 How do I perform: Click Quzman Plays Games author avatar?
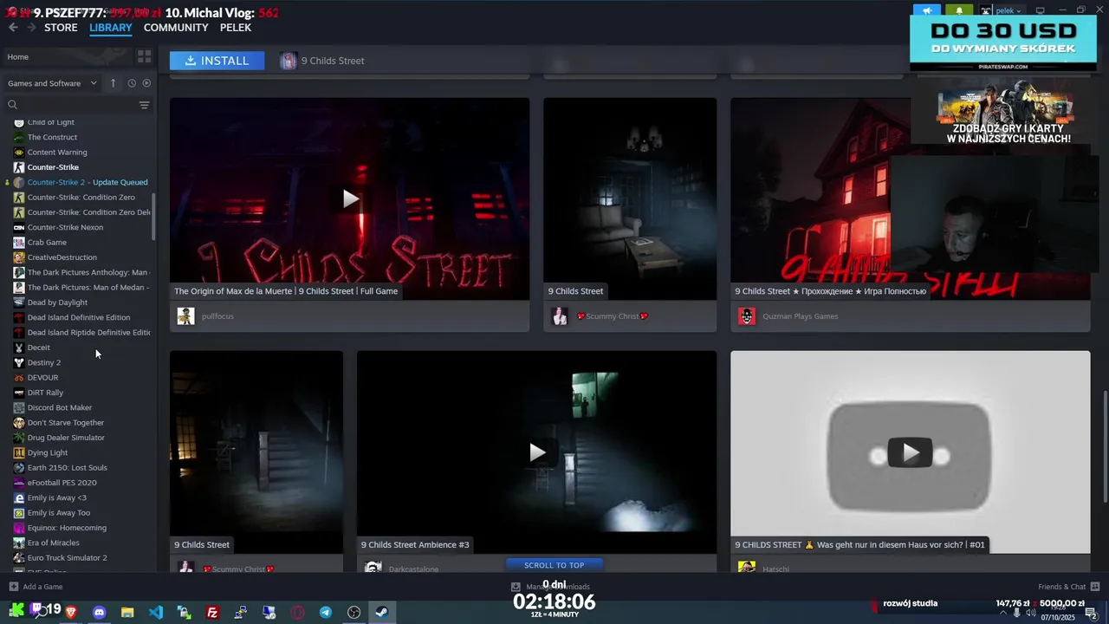(x=747, y=316)
